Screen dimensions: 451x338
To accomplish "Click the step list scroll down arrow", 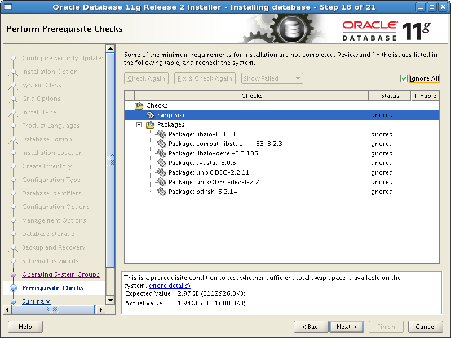I will tap(110, 300).
